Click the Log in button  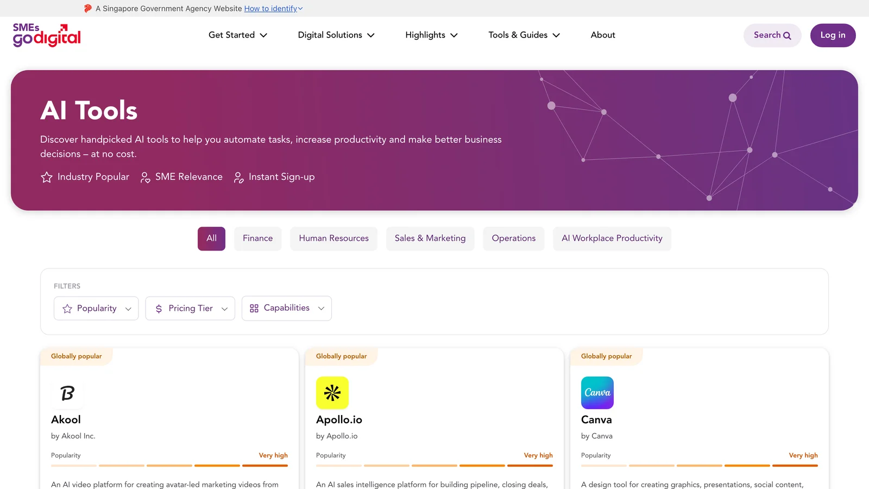[x=833, y=35]
